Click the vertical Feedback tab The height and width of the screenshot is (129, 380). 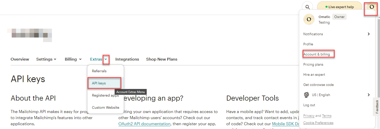click(377, 107)
